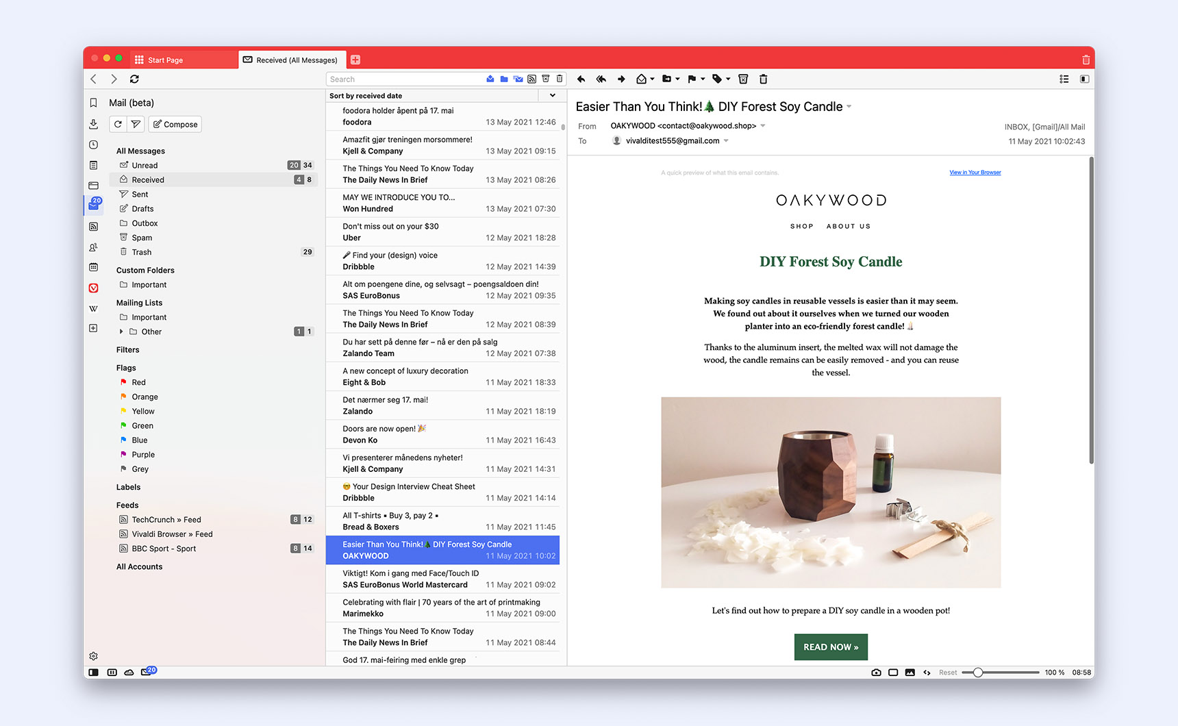Image resolution: width=1178 pixels, height=726 pixels.
Task: Open the SHOP link in email
Action: (802, 226)
